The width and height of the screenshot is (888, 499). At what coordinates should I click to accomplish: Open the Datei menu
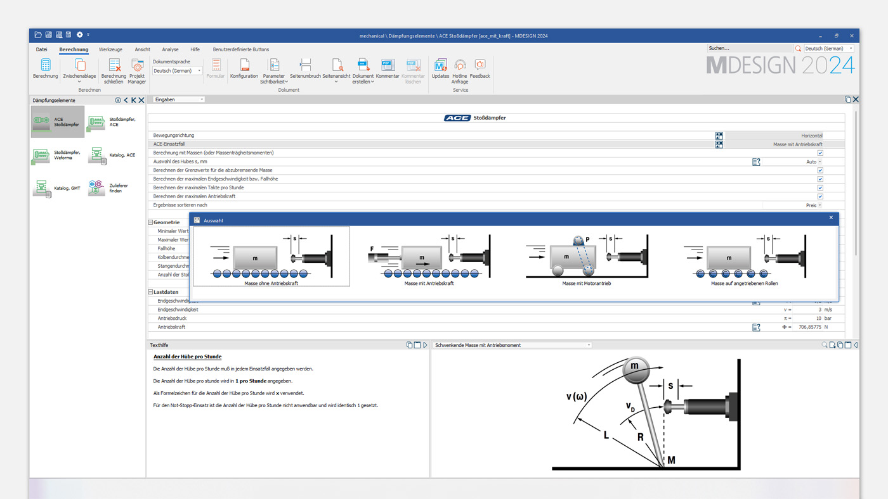coord(41,49)
